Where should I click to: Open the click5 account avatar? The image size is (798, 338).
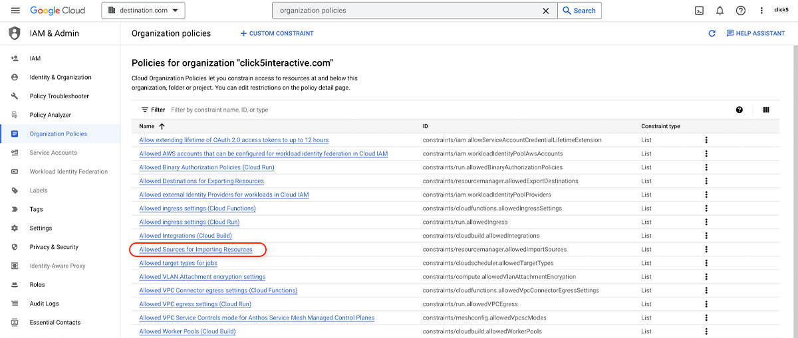(x=781, y=10)
